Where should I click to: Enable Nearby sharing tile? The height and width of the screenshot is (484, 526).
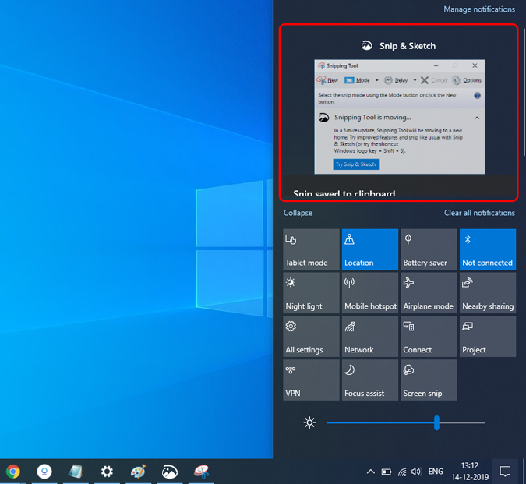[x=488, y=293]
